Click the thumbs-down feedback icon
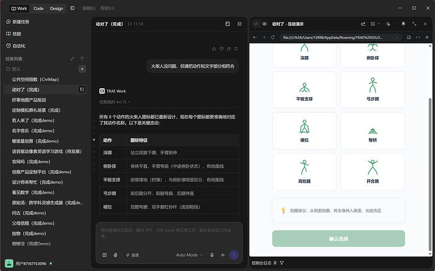This screenshot has width=435, height=271. pyautogui.click(x=221, y=49)
